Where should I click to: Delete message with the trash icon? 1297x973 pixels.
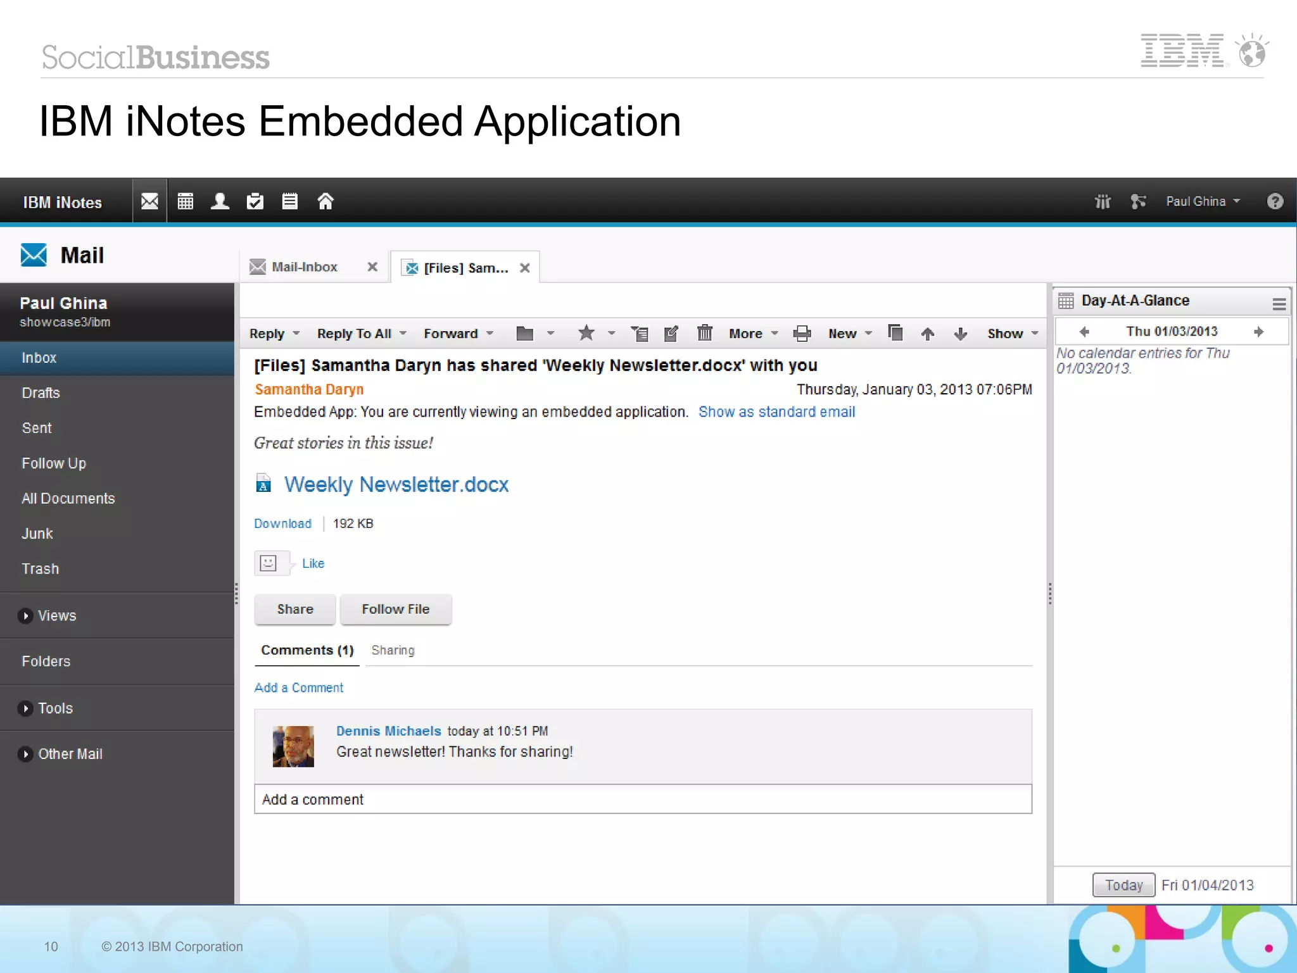pyautogui.click(x=705, y=333)
